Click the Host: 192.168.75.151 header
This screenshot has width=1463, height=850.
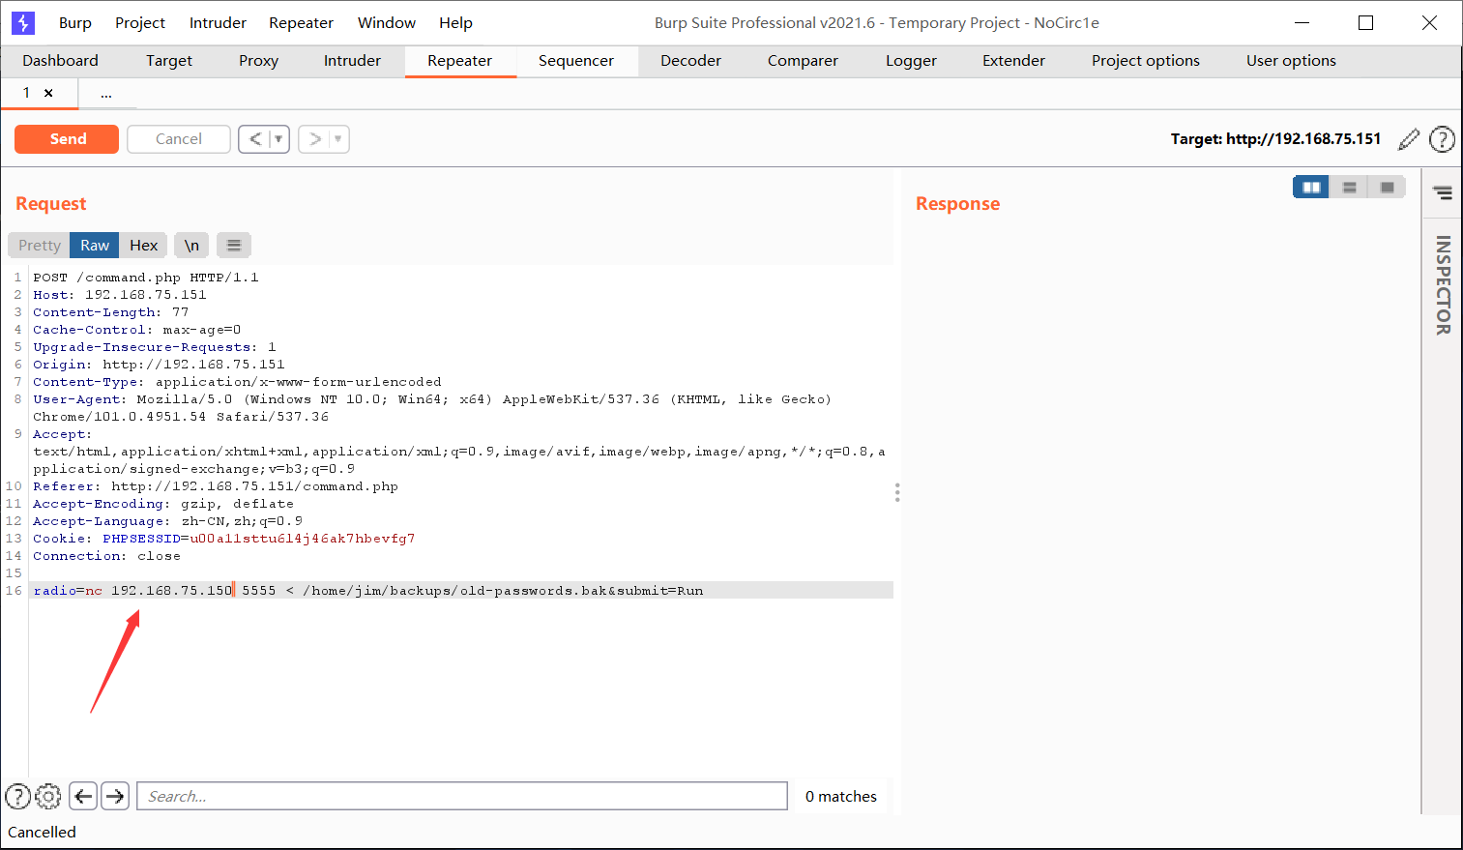coord(120,295)
